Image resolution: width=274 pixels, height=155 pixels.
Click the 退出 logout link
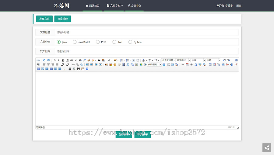click(x=239, y=5)
